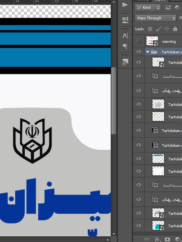Open the Actions panel play icon
This screenshot has width=182, height=242.
click(125, 5)
